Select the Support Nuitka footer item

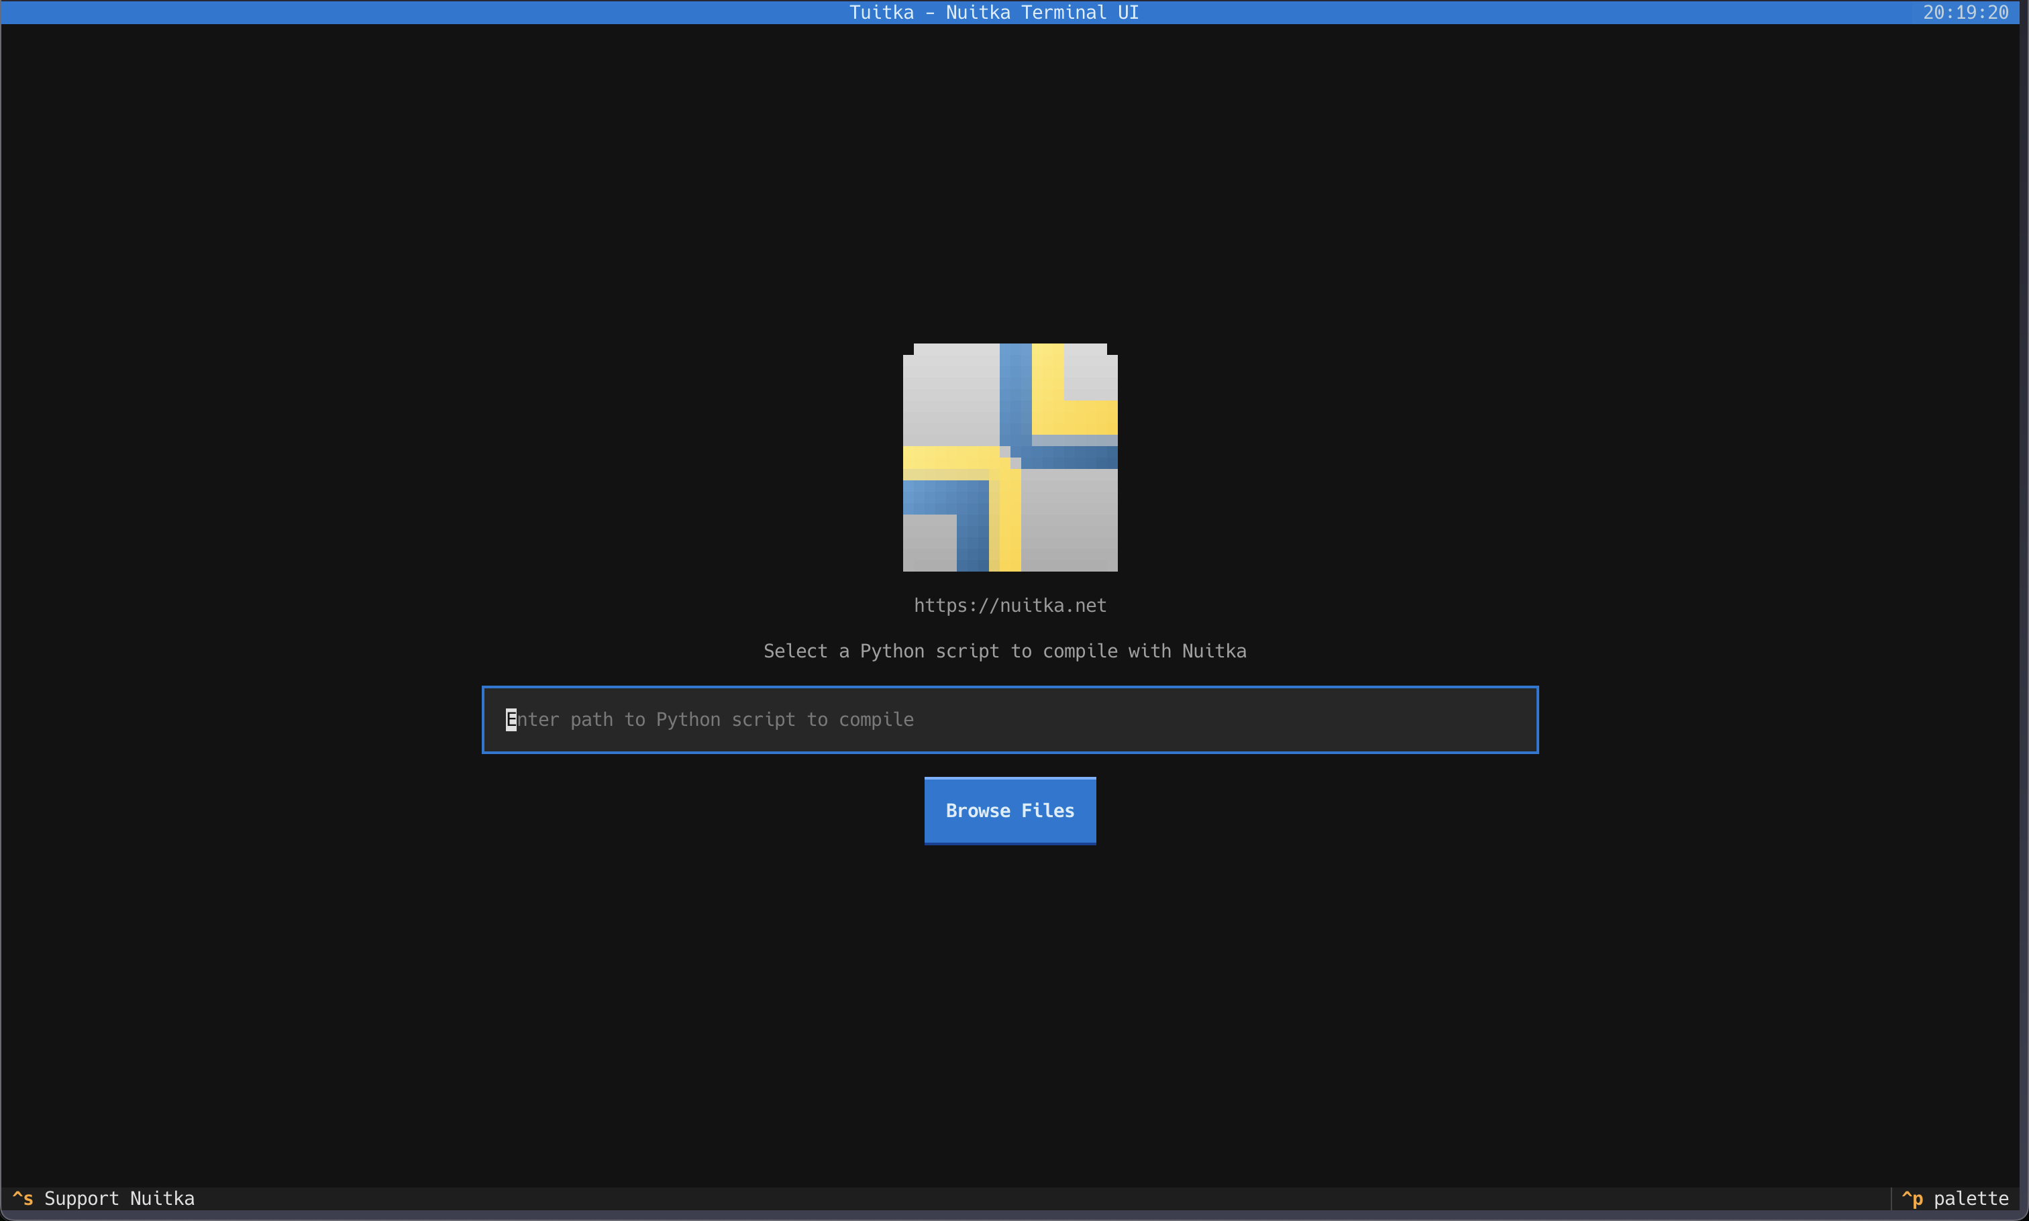coord(104,1198)
